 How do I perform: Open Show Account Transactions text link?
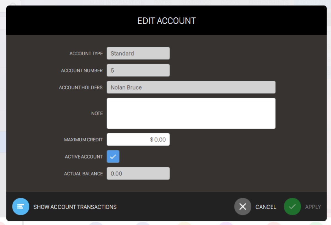pos(75,207)
